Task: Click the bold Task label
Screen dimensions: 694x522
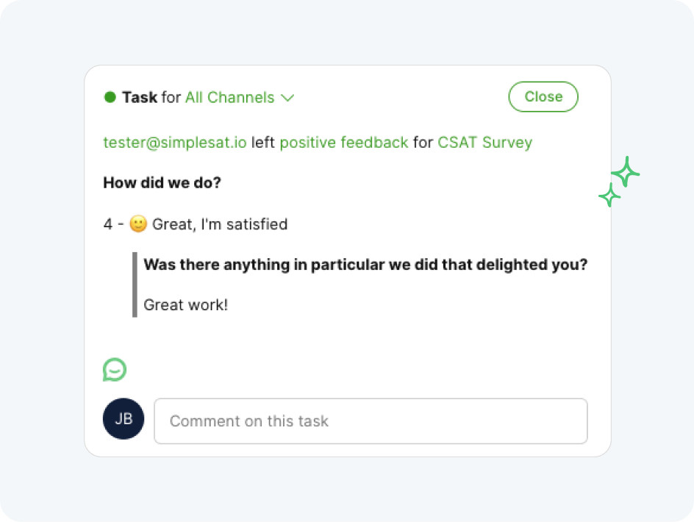Action: [x=140, y=97]
